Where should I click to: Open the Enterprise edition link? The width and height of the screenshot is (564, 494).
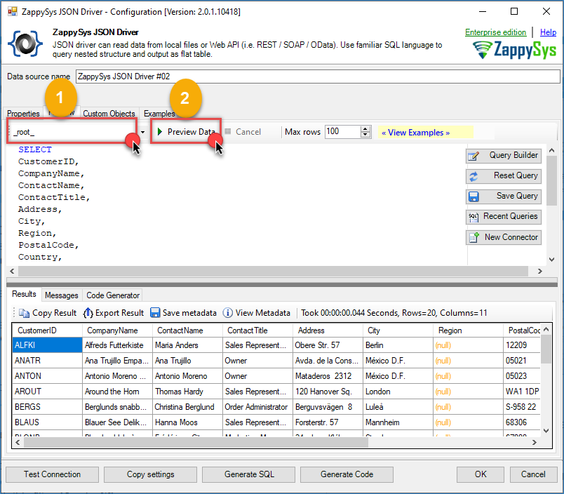(x=495, y=32)
